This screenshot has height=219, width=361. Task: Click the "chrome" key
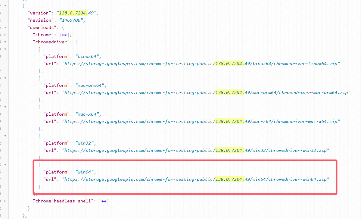(43, 35)
